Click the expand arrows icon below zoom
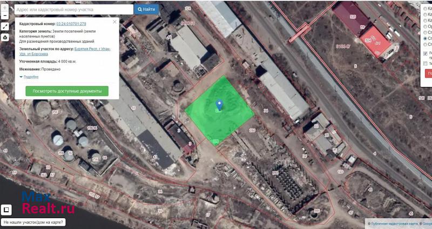 pos(5,26)
